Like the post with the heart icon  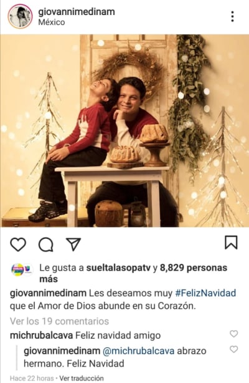(x=18, y=245)
